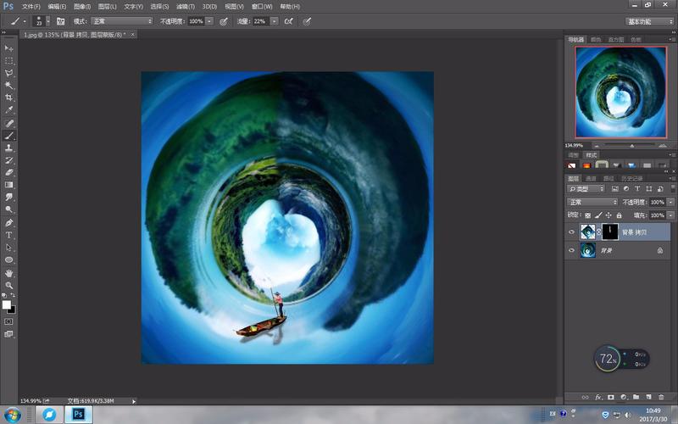Select the Horizontal Type tool

click(8, 235)
